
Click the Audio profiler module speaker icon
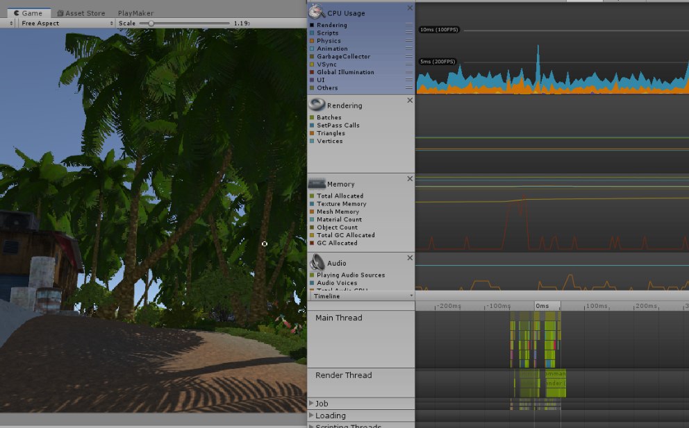tap(317, 262)
